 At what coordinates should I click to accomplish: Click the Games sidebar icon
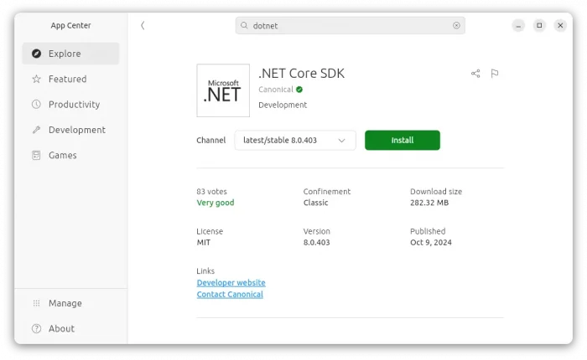(x=36, y=155)
